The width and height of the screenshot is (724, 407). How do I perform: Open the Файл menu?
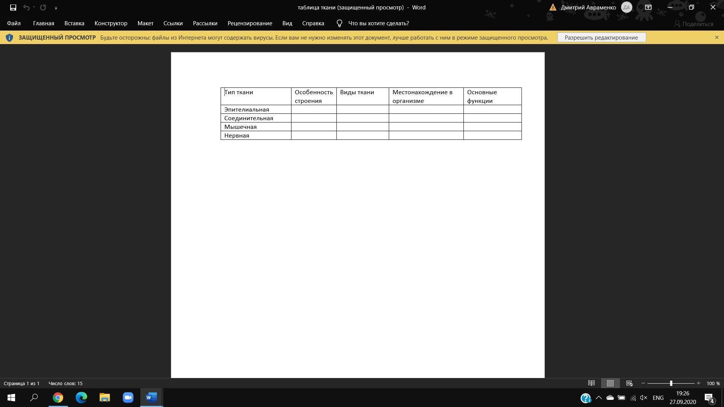pos(14,23)
